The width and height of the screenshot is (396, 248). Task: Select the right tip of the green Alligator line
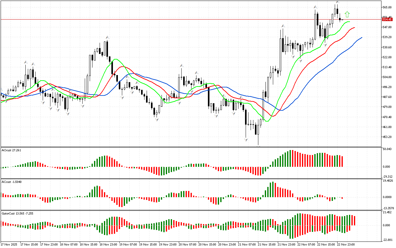[349, 22]
